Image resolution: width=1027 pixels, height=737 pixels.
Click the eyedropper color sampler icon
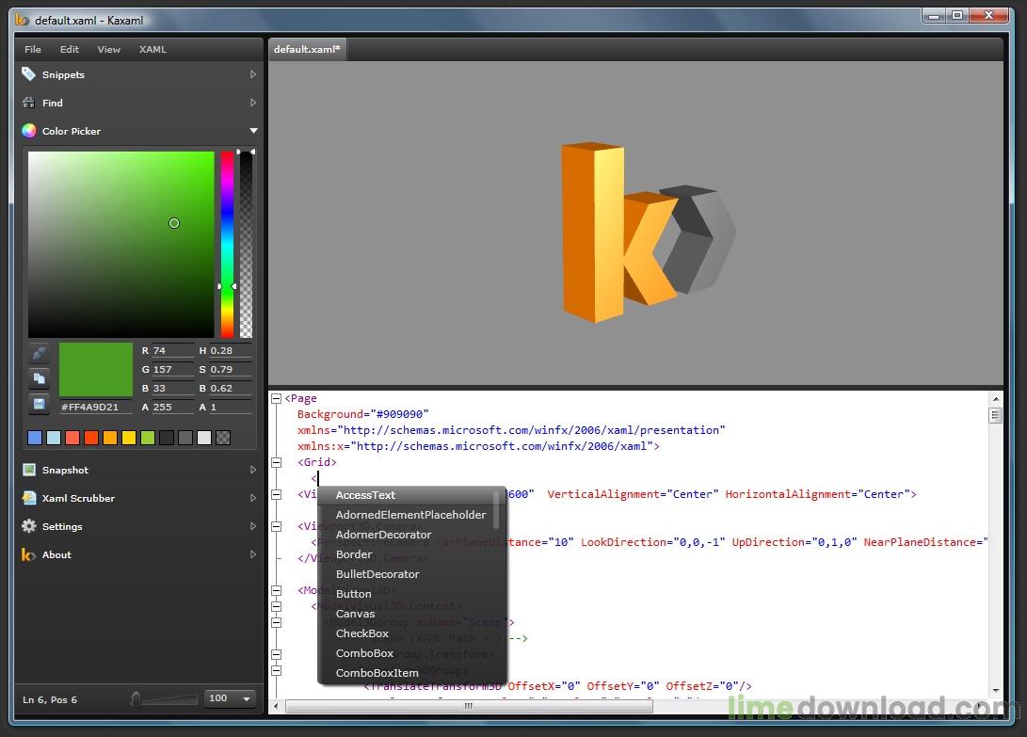(x=39, y=354)
